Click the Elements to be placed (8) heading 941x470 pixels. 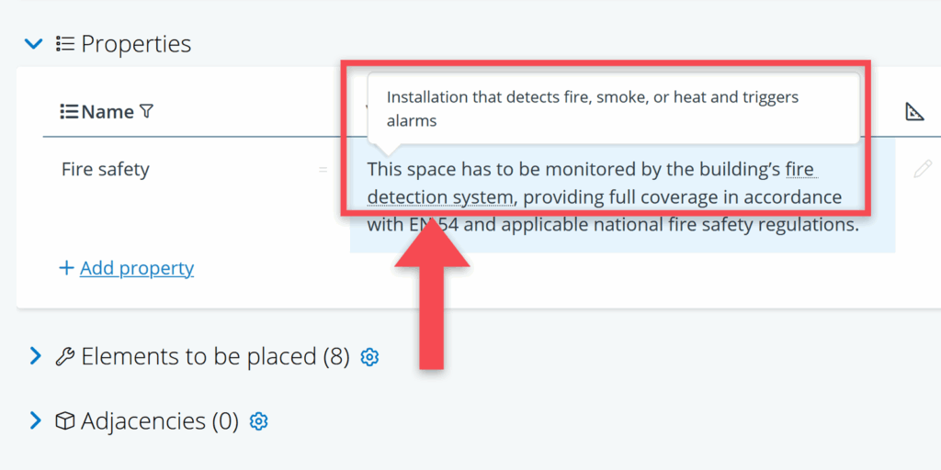point(215,356)
